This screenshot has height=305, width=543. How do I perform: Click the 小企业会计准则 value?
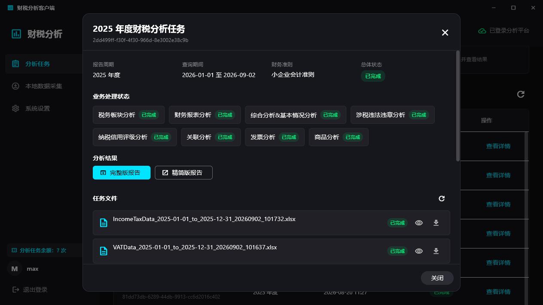click(293, 75)
